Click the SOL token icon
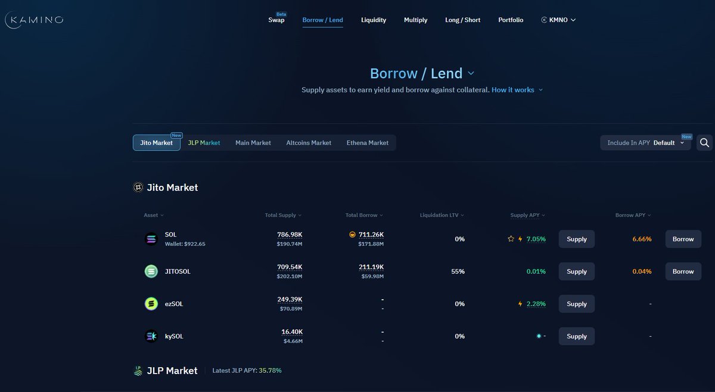The width and height of the screenshot is (715, 392). [x=151, y=239]
